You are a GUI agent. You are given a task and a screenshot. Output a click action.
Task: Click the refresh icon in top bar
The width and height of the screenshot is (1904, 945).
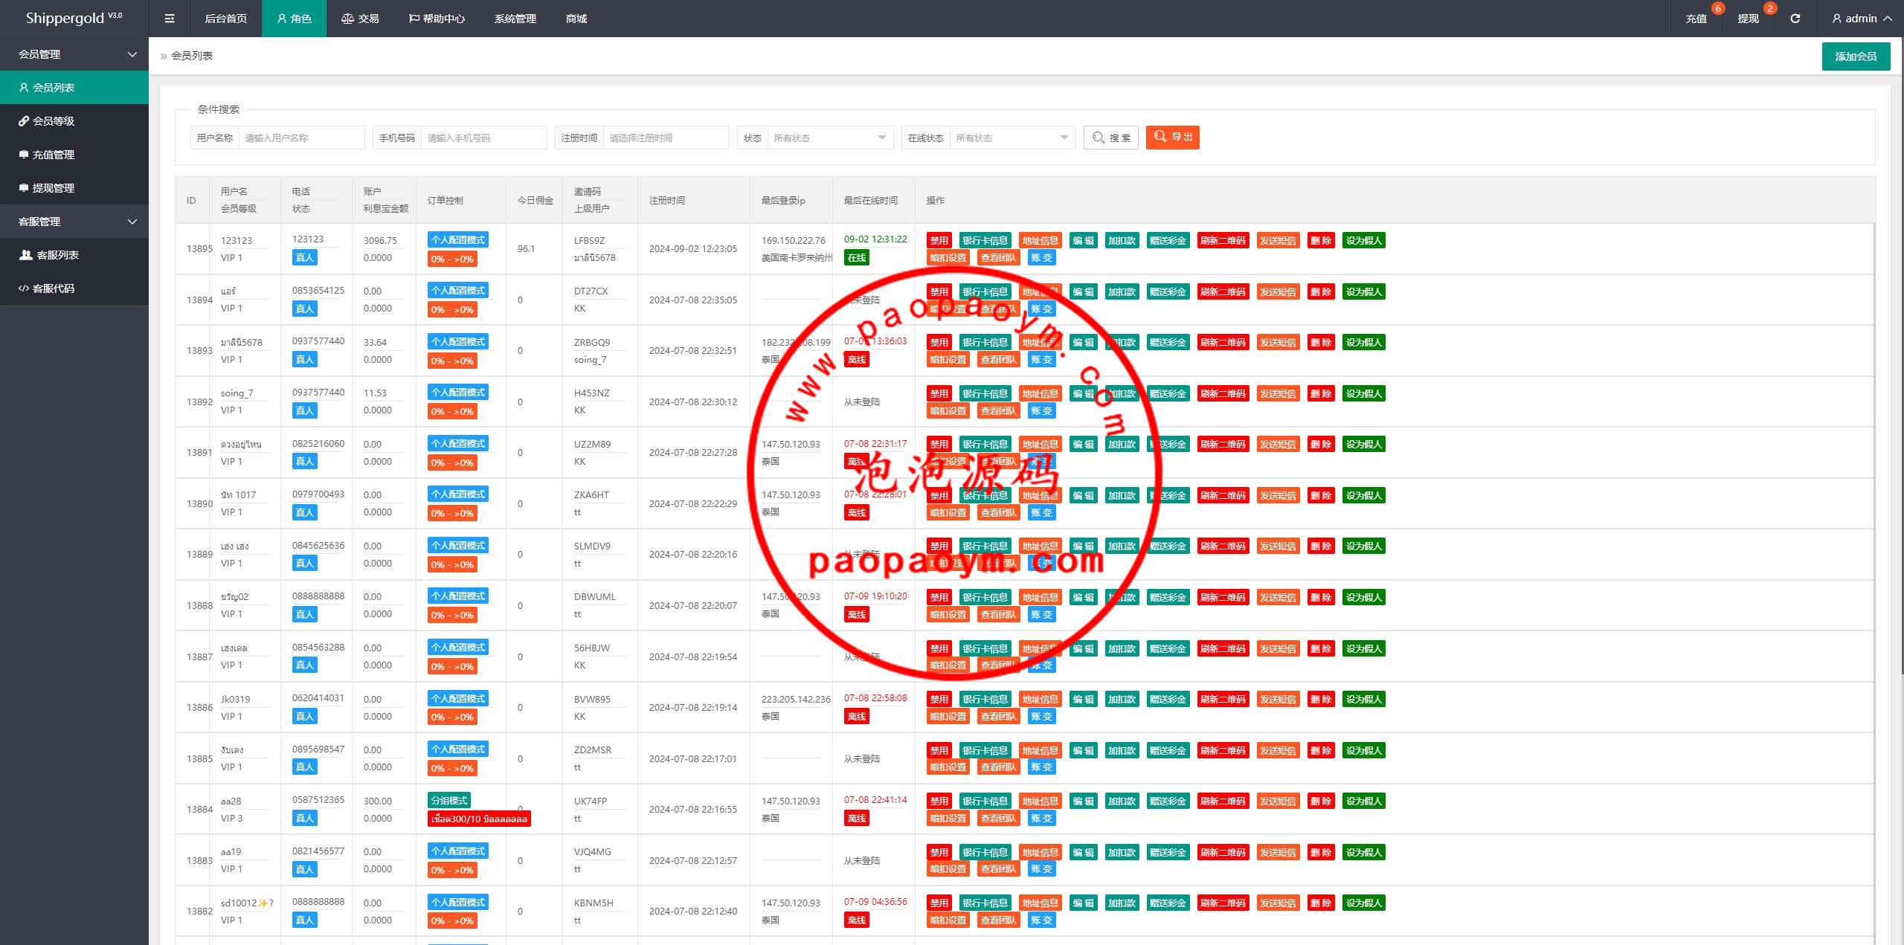click(x=1795, y=19)
